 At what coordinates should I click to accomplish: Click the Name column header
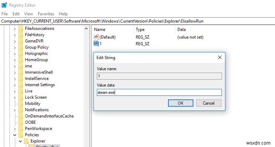click(100, 29)
